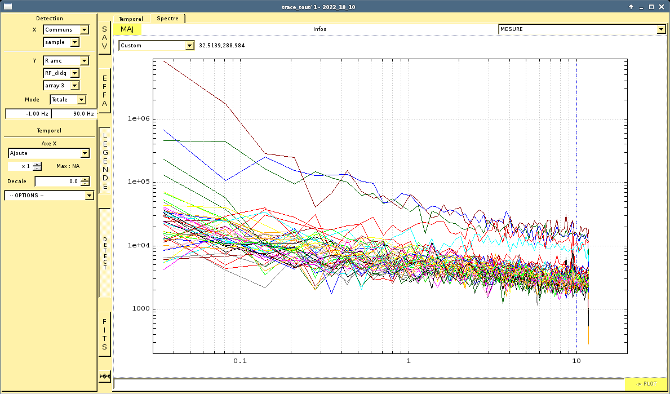
Task: Expand the RF_didq dropdown
Action: coord(61,73)
